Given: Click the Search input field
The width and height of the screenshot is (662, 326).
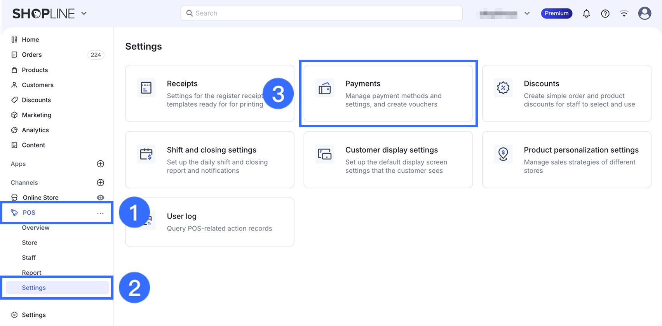Looking at the screenshot, I should point(321,13).
